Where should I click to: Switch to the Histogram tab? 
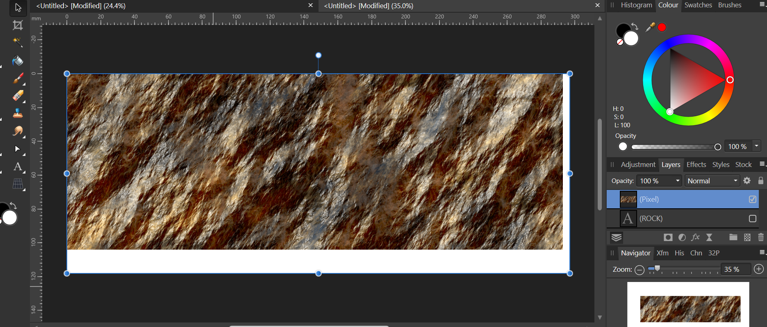pyautogui.click(x=636, y=5)
